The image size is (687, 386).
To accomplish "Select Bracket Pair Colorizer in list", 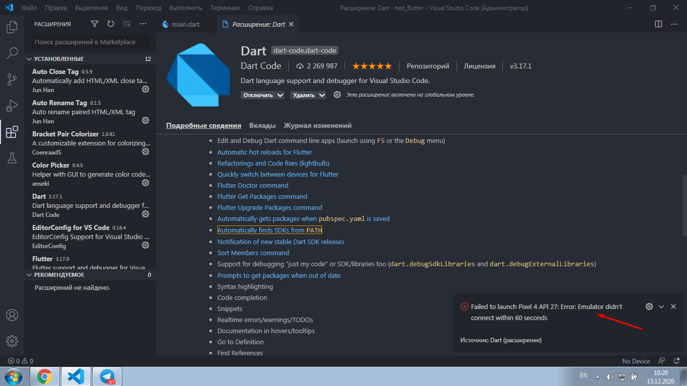I will pyautogui.click(x=91, y=142).
